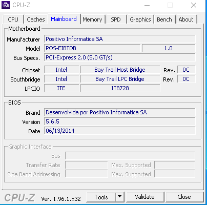Click the BIOS Version field 5.6.5

tap(120, 121)
